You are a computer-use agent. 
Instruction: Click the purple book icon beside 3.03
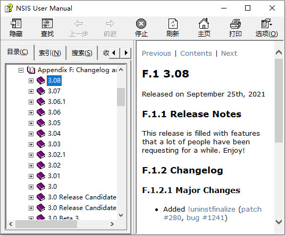click(x=41, y=144)
